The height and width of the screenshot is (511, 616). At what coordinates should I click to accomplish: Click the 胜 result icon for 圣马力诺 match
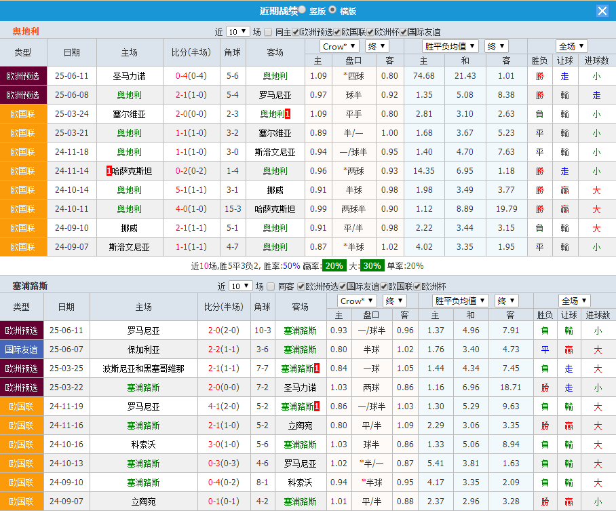click(539, 77)
